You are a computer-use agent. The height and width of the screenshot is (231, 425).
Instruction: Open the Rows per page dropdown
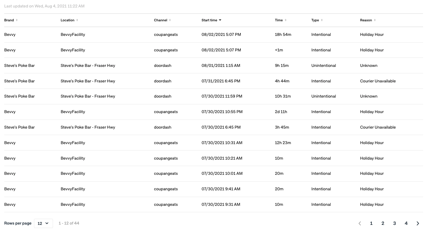coord(43,223)
